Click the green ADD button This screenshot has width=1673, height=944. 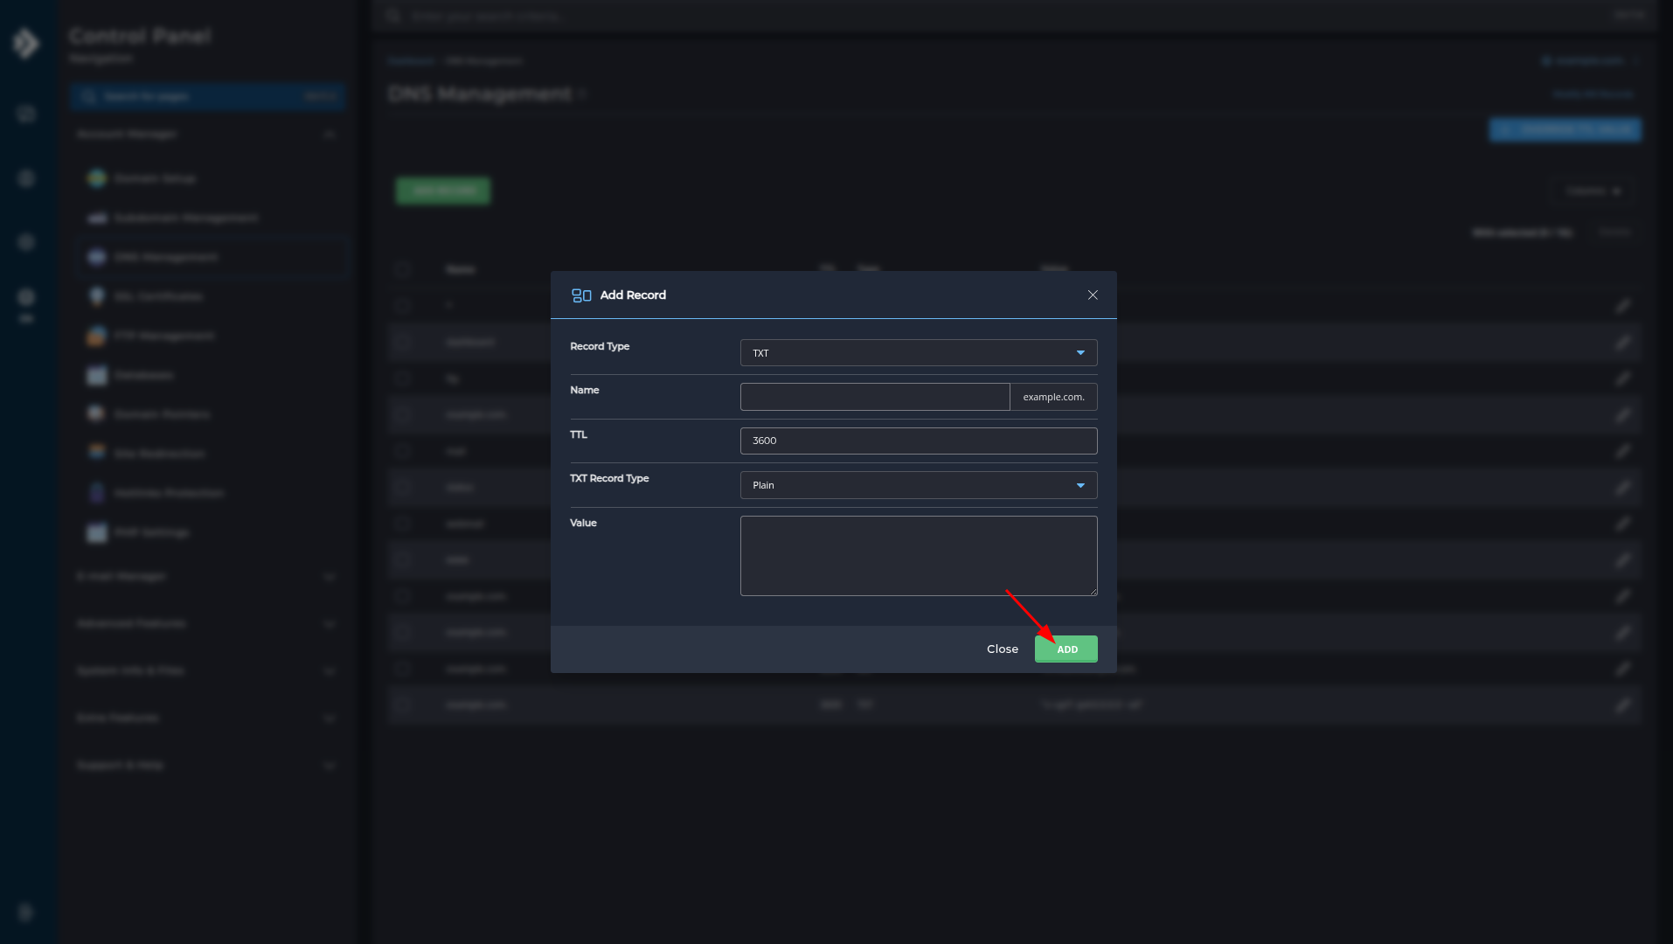click(x=1066, y=649)
